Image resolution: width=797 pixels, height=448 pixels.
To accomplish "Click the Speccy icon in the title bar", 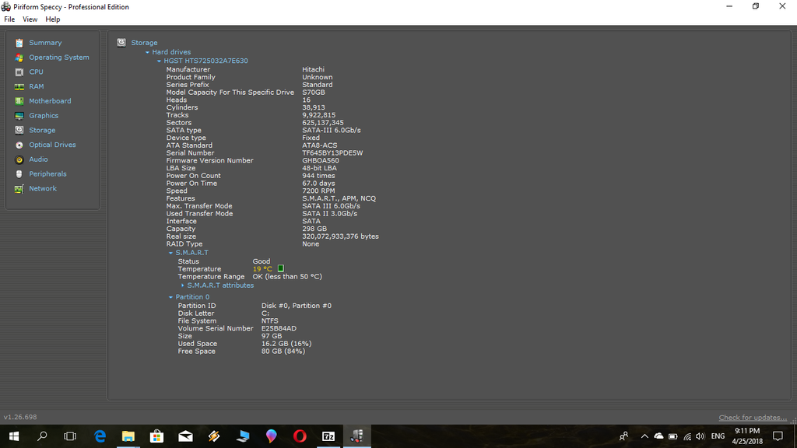I will coord(6,6).
